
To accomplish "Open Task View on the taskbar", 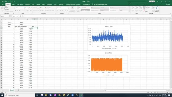I will pyautogui.click(x=37, y=95).
